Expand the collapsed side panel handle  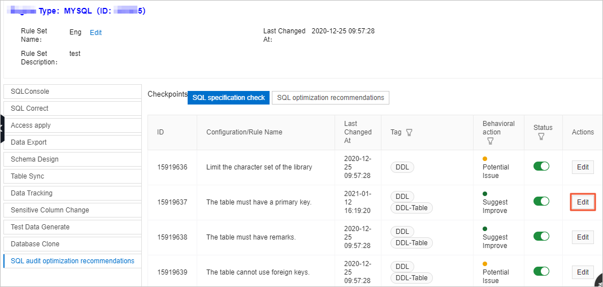(2, 128)
